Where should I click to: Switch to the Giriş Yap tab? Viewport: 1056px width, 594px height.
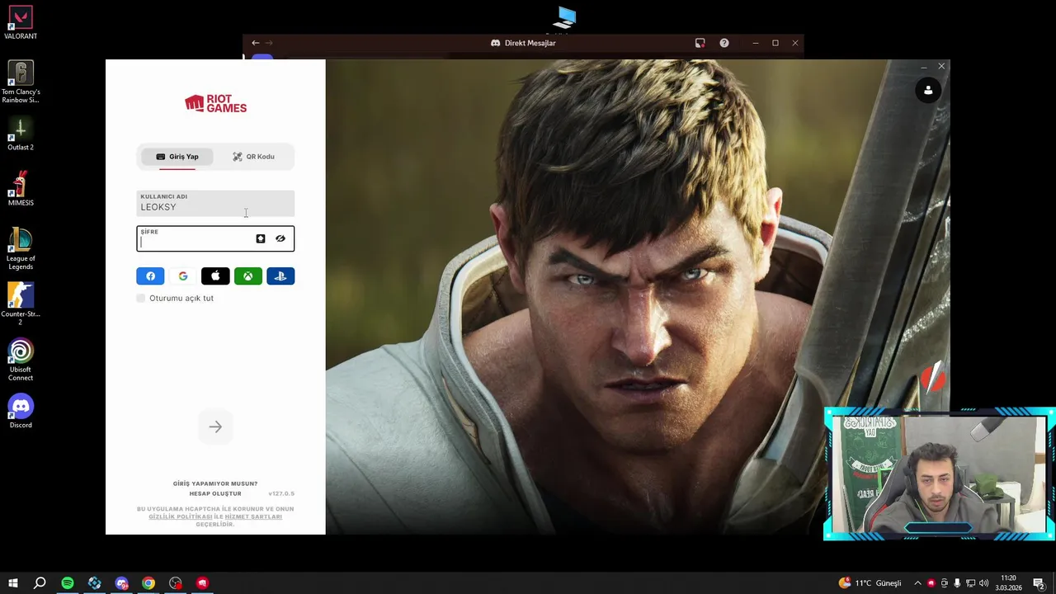pyautogui.click(x=177, y=157)
